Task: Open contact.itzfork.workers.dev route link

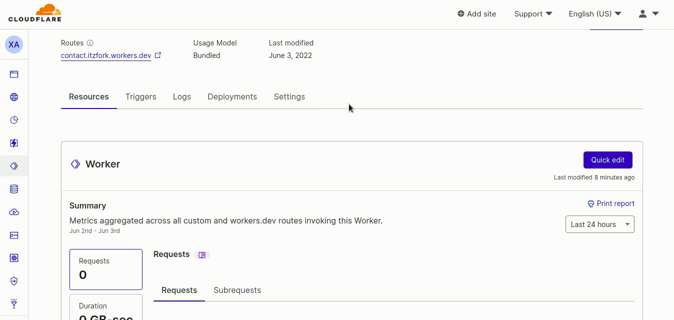Action: 106,55
